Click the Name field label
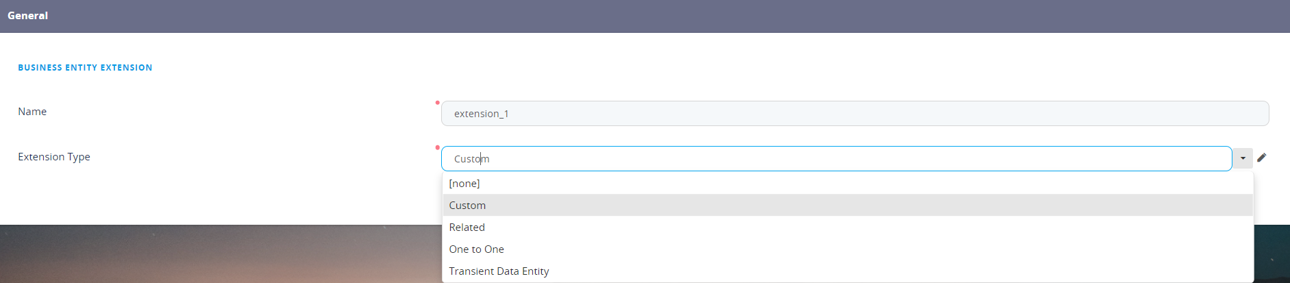Screen dimensions: 1290x283 pyautogui.click(x=32, y=112)
